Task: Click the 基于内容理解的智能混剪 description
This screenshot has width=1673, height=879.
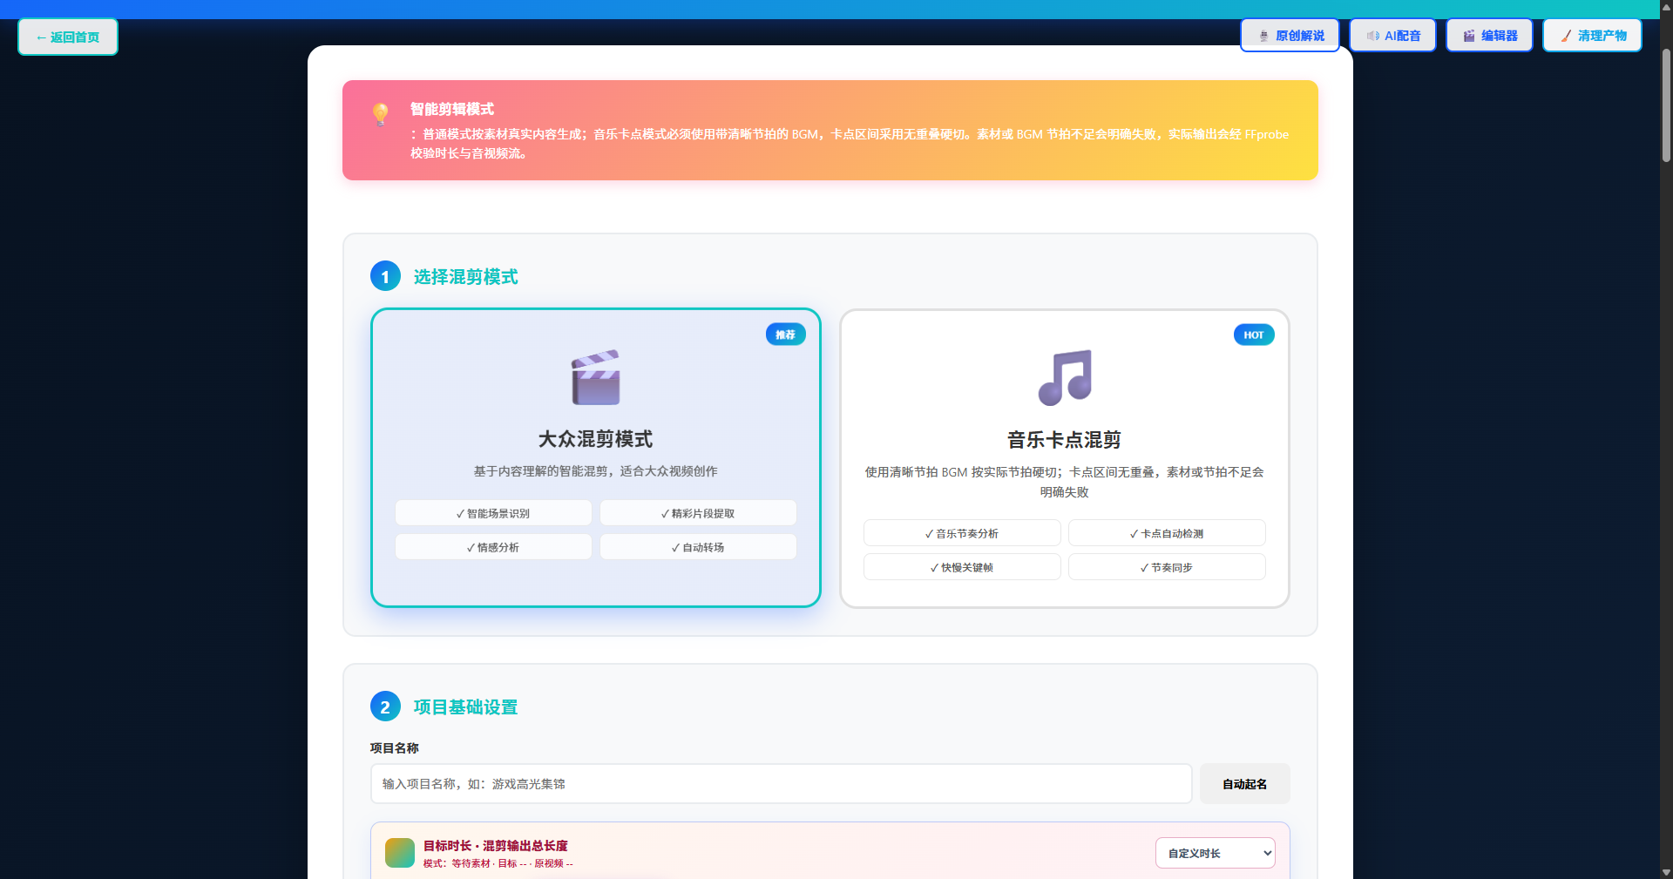Action: tap(596, 471)
